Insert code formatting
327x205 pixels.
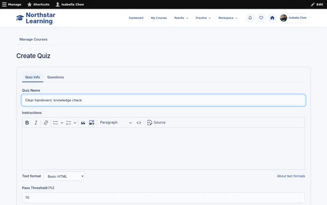(139, 123)
